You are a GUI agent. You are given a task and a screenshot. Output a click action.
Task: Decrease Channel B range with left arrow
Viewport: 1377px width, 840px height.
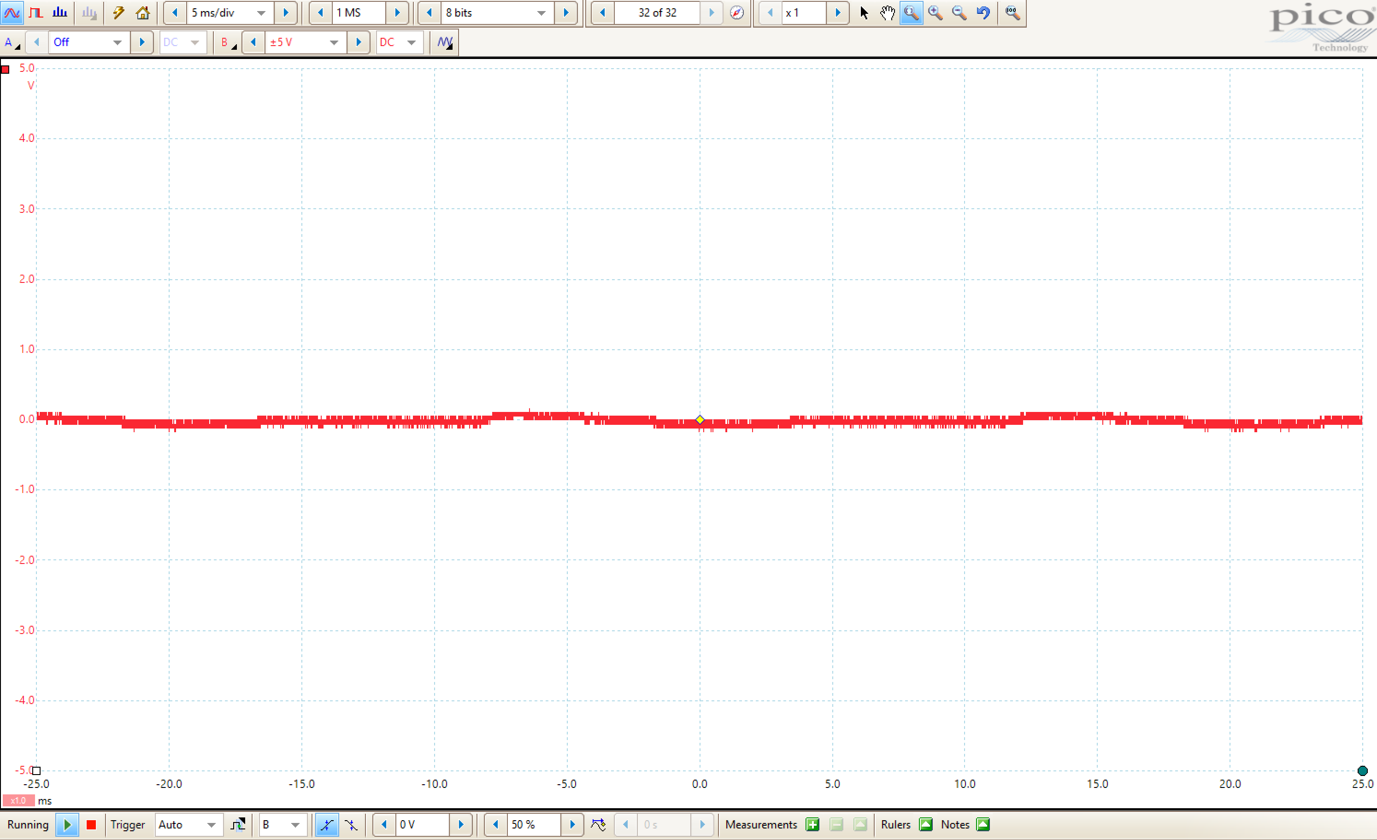pos(253,42)
